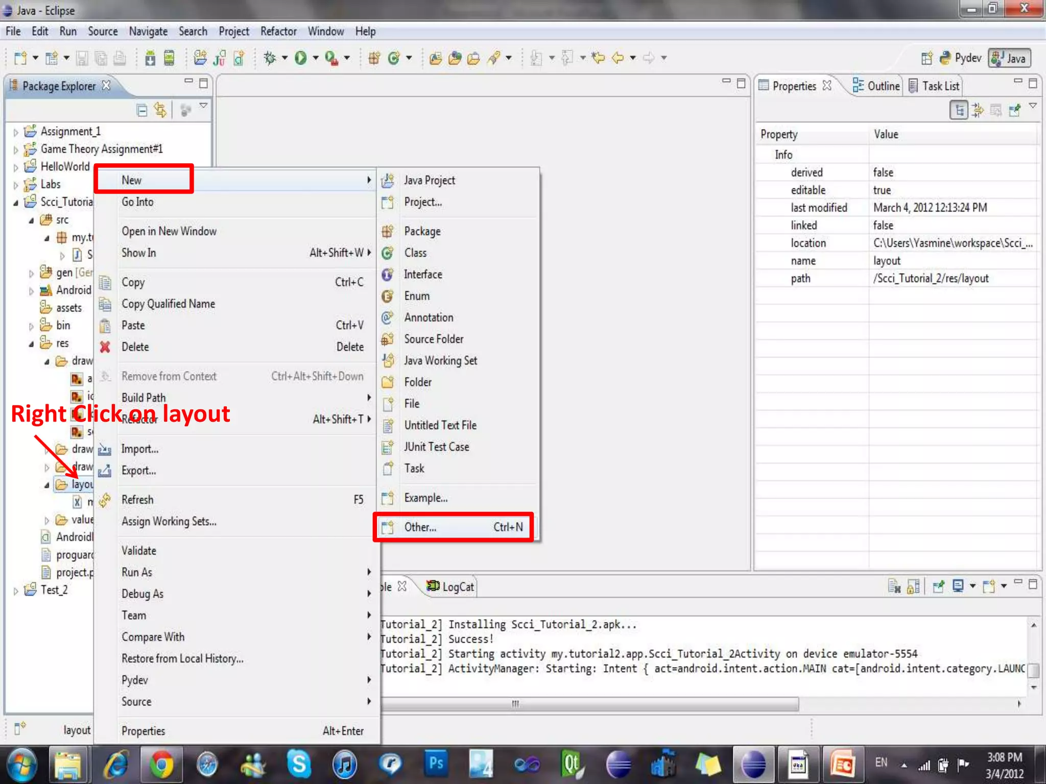Choose Build Path in context menu
This screenshot has height=784, width=1046.
235,398
